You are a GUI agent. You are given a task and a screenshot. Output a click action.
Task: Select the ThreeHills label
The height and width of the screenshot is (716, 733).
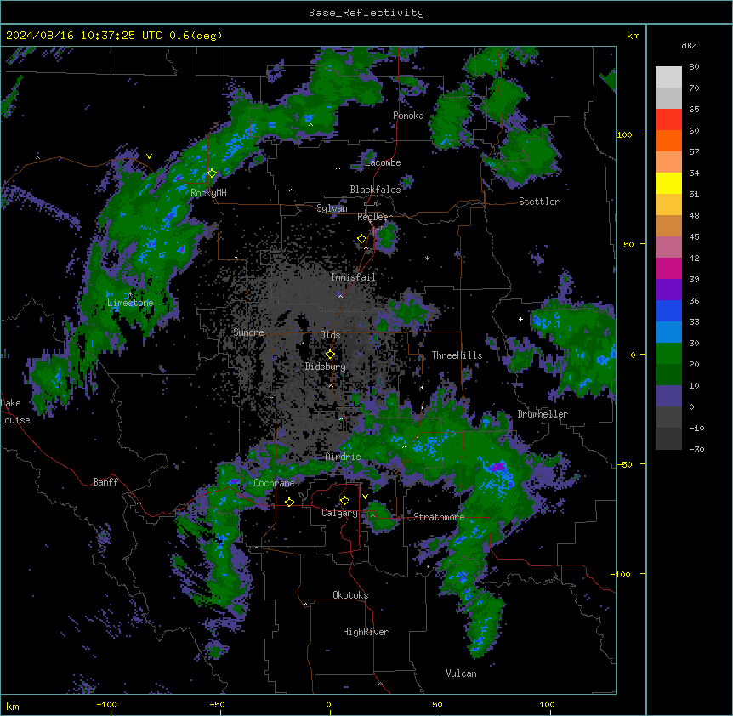tap(457, 355)
